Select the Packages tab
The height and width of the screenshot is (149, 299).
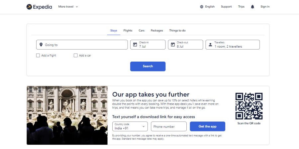pos(157,30)
